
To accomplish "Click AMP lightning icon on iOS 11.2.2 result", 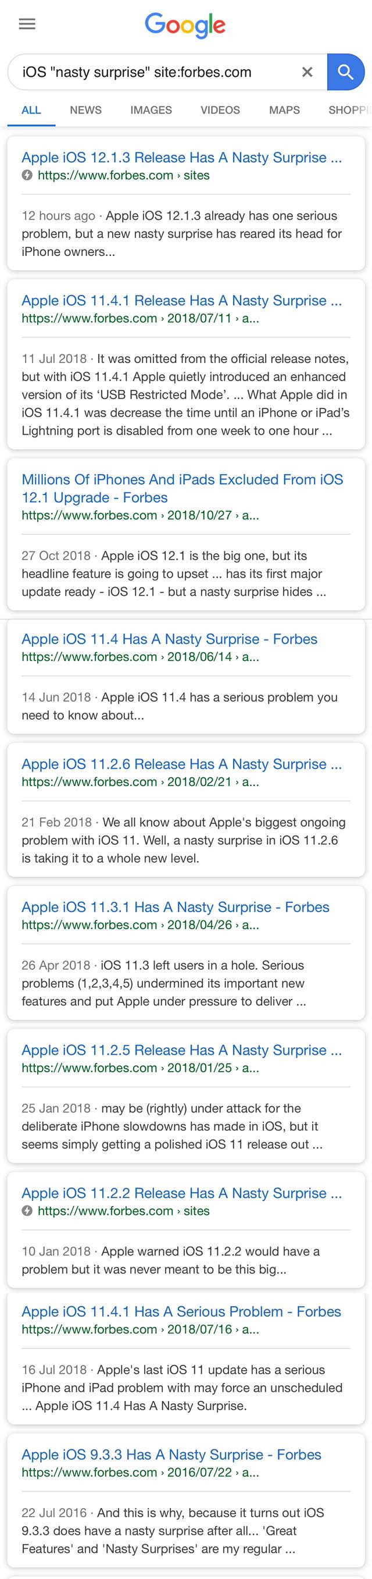I will (27, 1211).
